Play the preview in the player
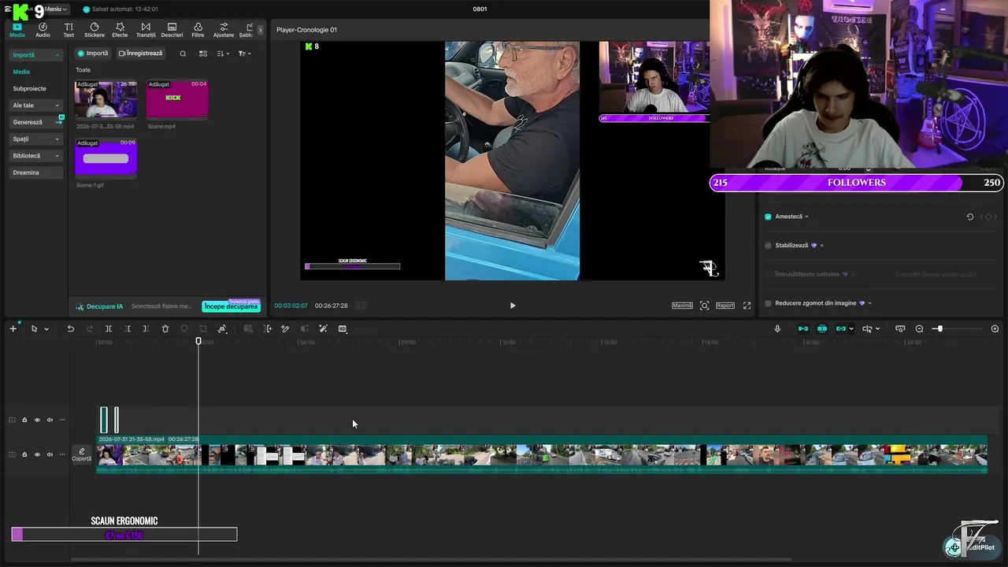 coord(513,306)
